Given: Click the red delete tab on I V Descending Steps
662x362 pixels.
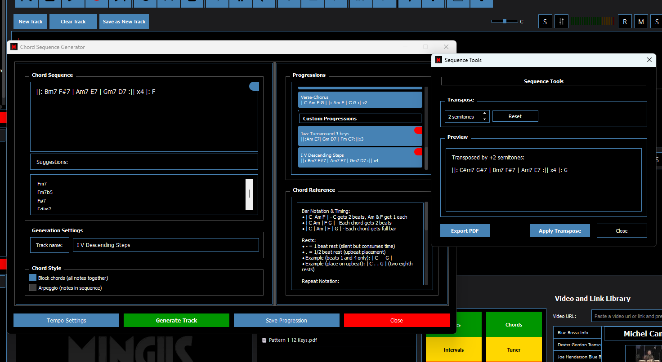Looking at the screenshot, I should pyautogui.click(x=418, y=152).
